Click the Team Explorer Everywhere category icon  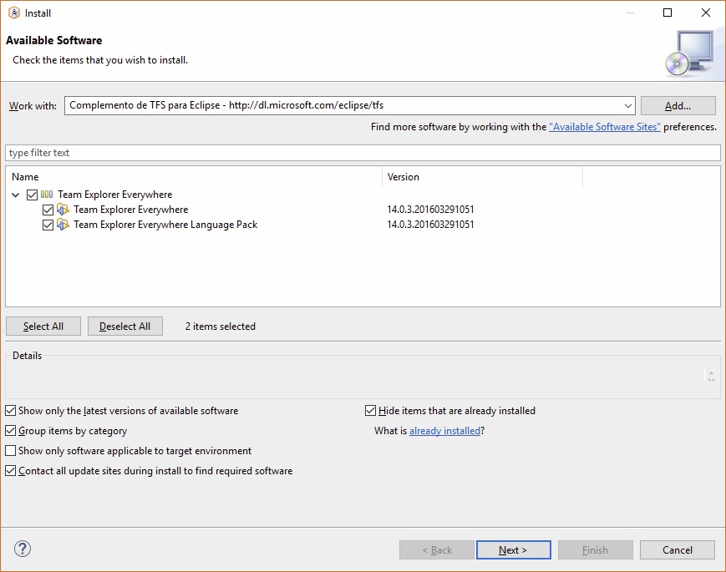tap(47, 195)
